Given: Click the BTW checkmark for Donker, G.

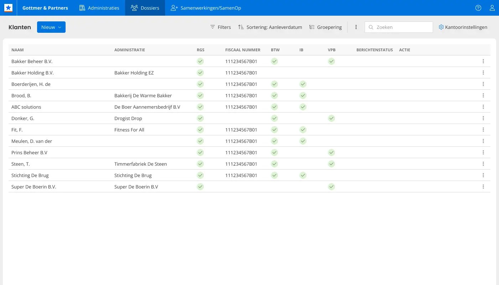Looking at the screenshot, I should tap(274, 118).
